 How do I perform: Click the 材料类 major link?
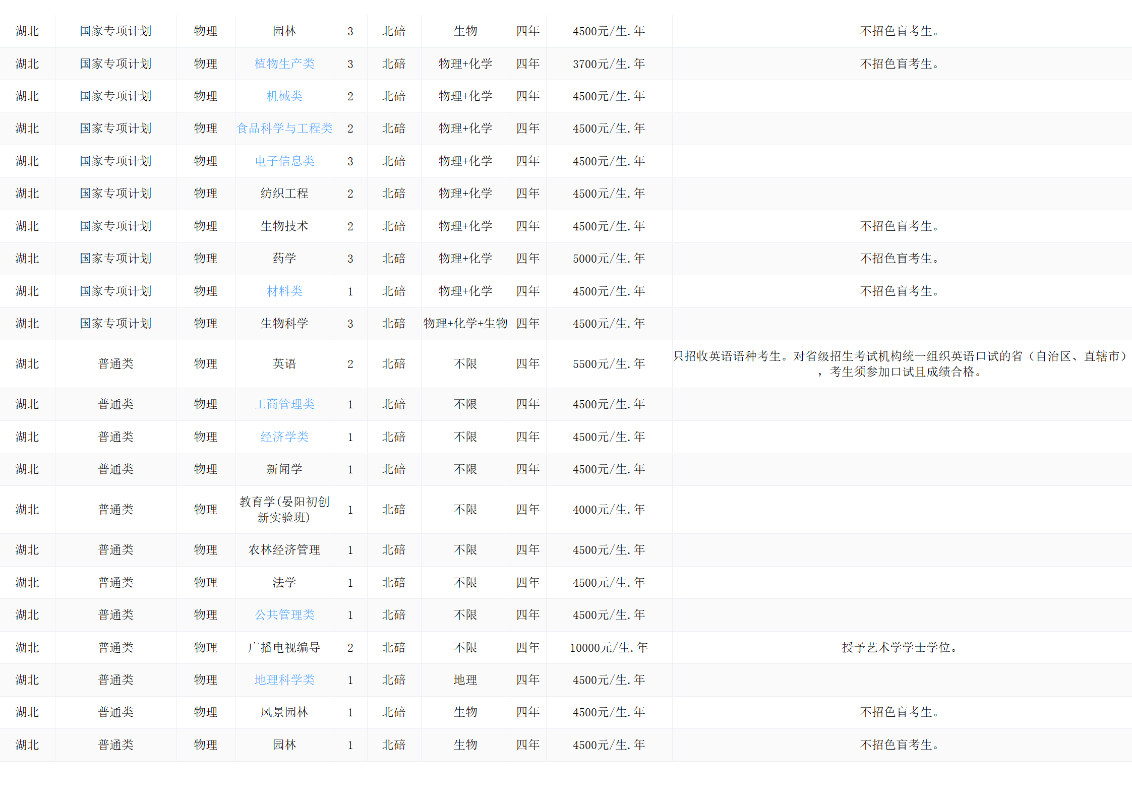284,291
